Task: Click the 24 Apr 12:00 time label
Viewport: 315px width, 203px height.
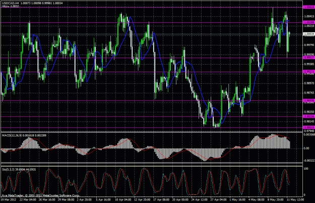Action: click(200, 200)
